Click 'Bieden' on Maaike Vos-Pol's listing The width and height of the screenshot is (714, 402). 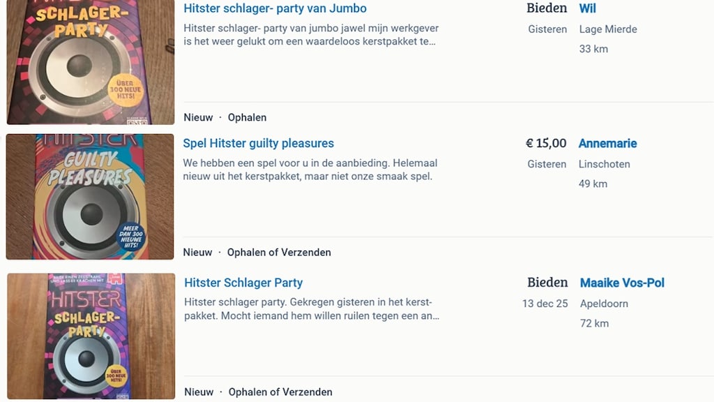(x=547, y=283)
